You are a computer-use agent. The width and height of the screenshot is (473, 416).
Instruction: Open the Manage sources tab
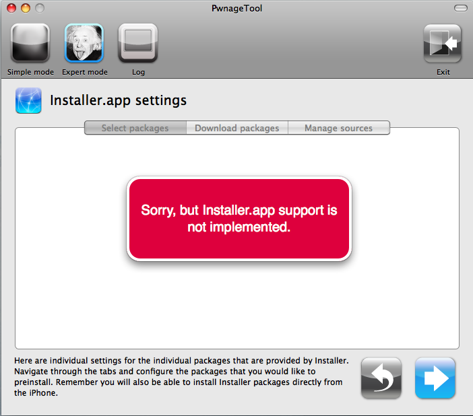pos(339,128)
